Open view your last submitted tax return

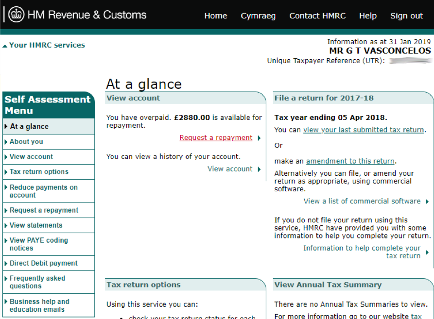pos(364,130)
